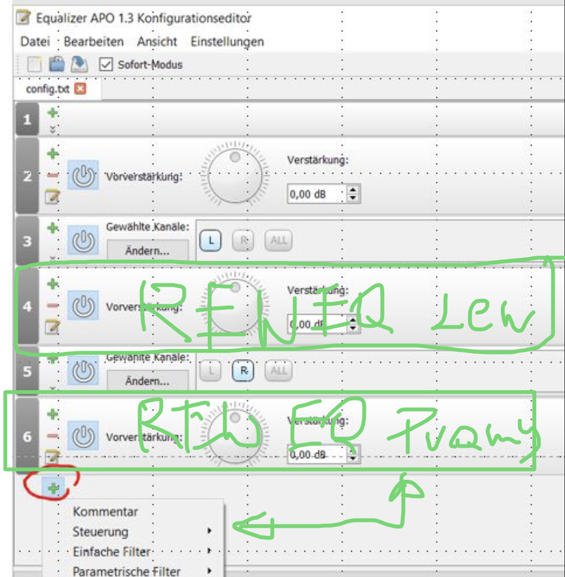565x577 pixels.
Task: Open the Bearbeiten menu
Action: click(94, 42)
